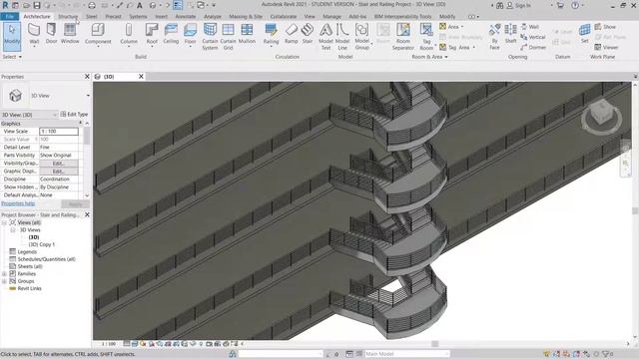Image resolution: width=639 pixels, height=359 pixels.
Task: Expand the Families tree node
Action: [4, 274]
